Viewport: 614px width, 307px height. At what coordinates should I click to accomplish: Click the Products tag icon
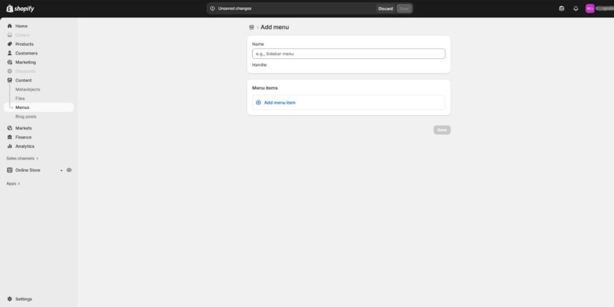click(x=10, y=44)
